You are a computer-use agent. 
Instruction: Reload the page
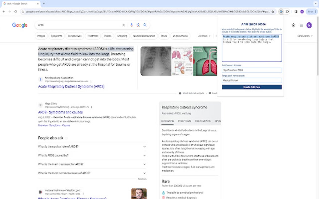tap(16, 12)
